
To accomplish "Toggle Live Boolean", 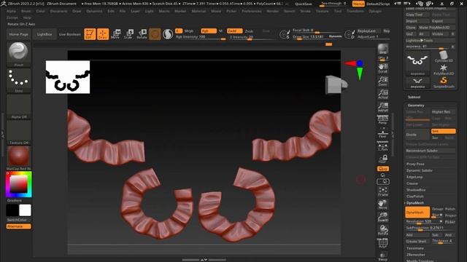I will click(70, 34).
